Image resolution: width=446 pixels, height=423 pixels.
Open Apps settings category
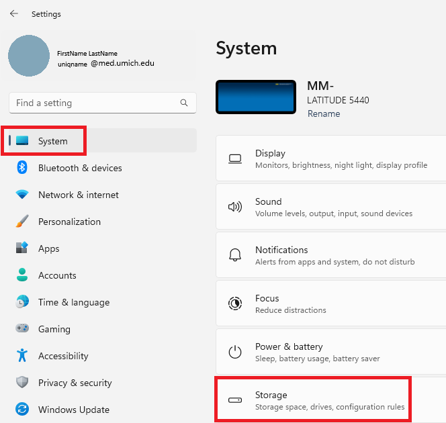[x=49, y=248]
